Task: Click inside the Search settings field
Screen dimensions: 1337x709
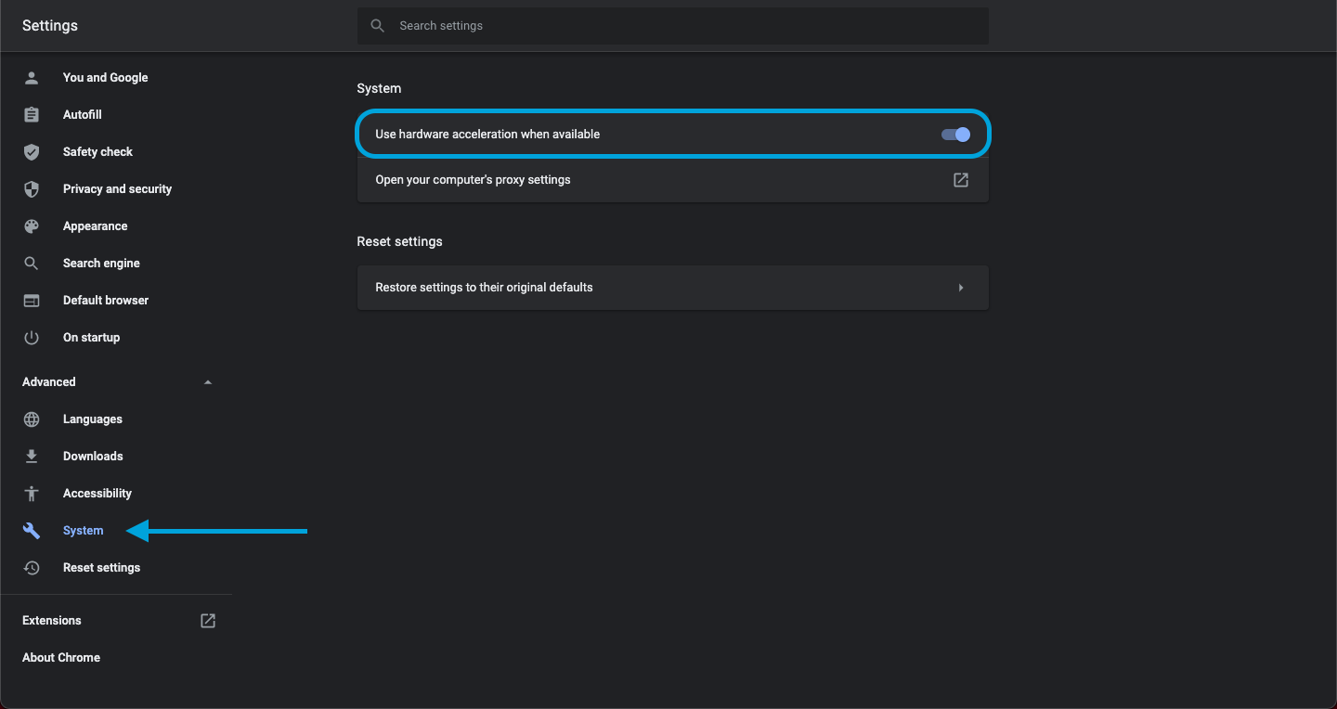Action: pos(650,25)
